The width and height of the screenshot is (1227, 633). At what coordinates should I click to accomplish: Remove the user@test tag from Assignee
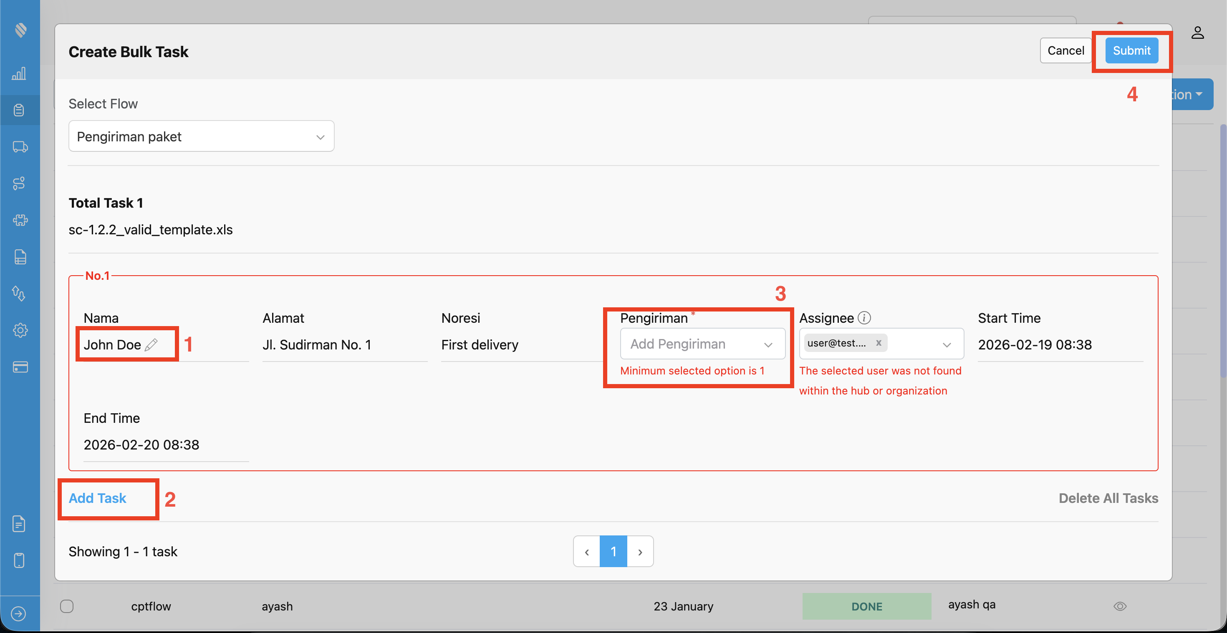click(x=879, y=343)
